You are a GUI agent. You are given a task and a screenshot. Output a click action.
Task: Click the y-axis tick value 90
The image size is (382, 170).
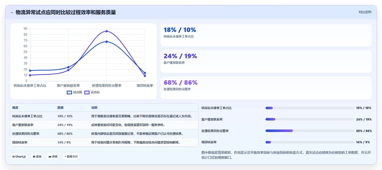(25, 29)
